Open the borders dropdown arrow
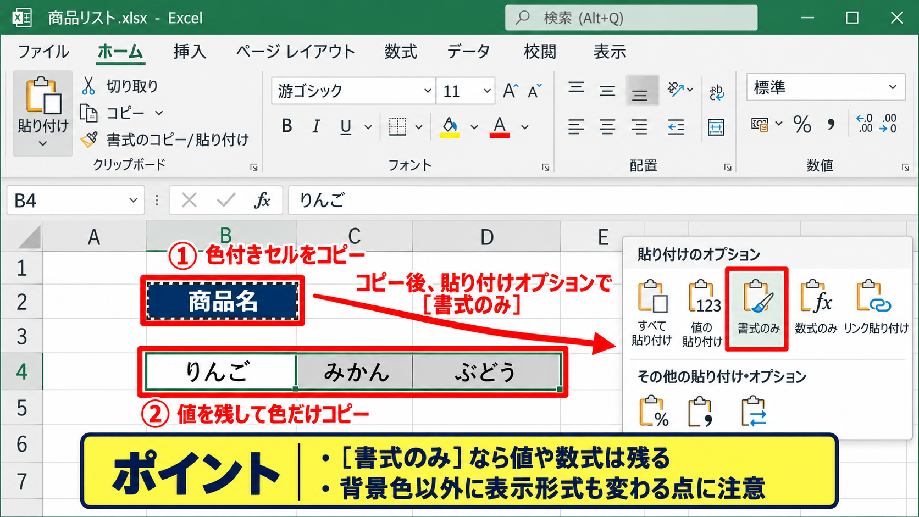Viewport: 919px width, 517px height. pos(419,127)
